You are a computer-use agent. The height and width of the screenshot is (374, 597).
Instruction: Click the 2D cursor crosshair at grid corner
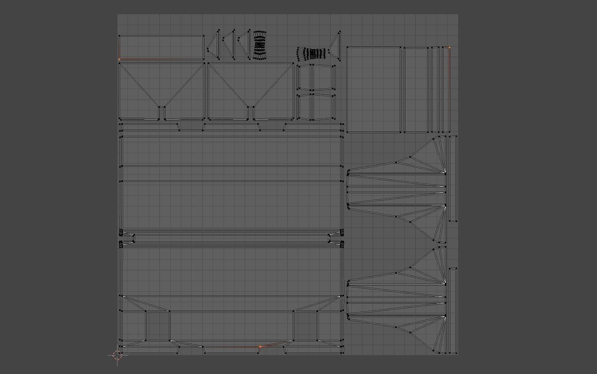pyautogui.click(x=117, y=355)
